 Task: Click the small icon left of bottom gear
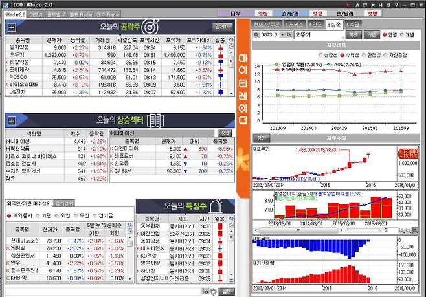tap(206, 292)
